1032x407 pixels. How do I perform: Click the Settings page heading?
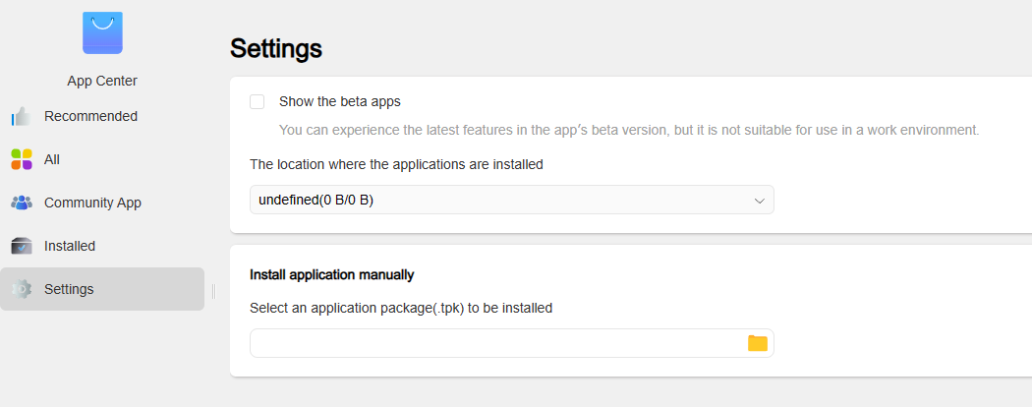point(276,49)
